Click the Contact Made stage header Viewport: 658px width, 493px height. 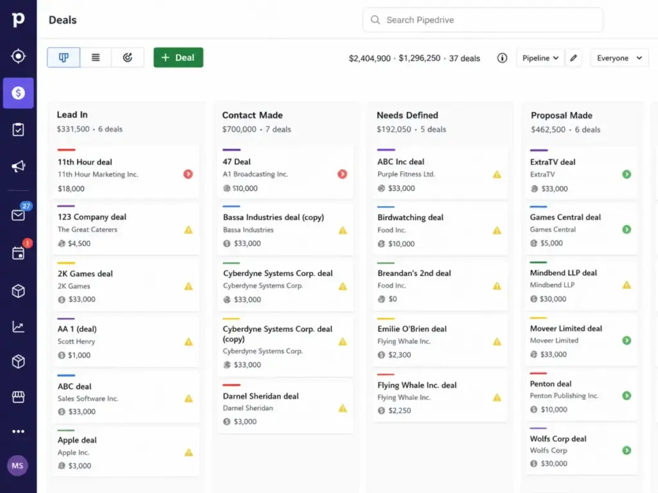point(252,115)
